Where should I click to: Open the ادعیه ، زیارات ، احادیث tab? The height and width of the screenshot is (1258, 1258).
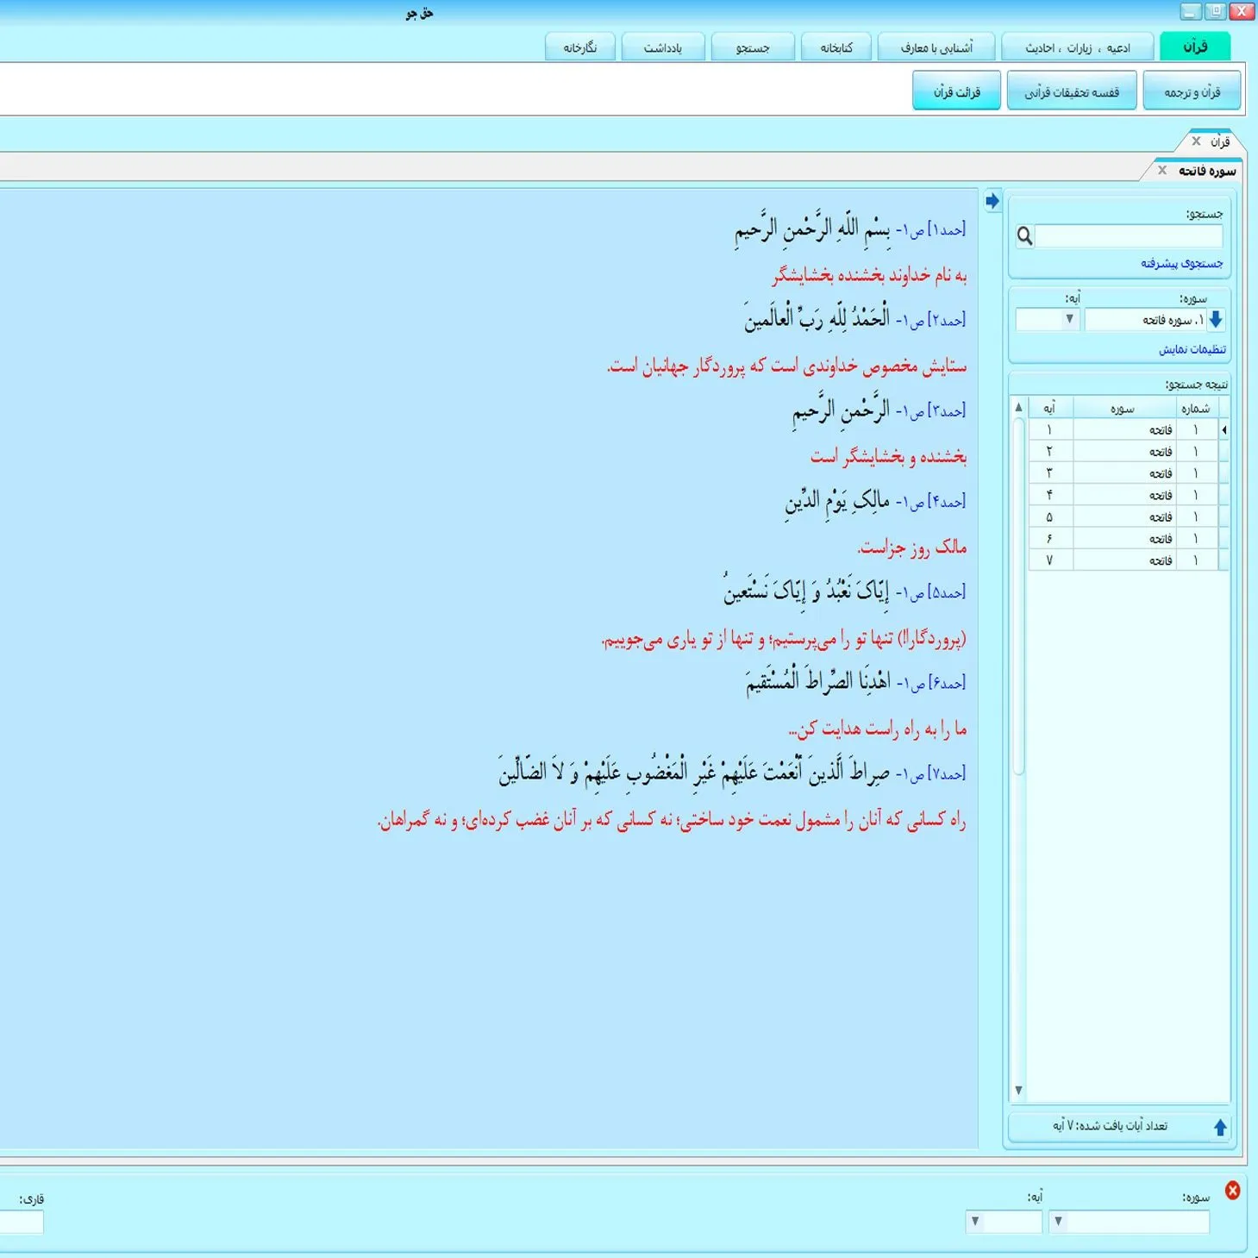tap(1077, 47)
